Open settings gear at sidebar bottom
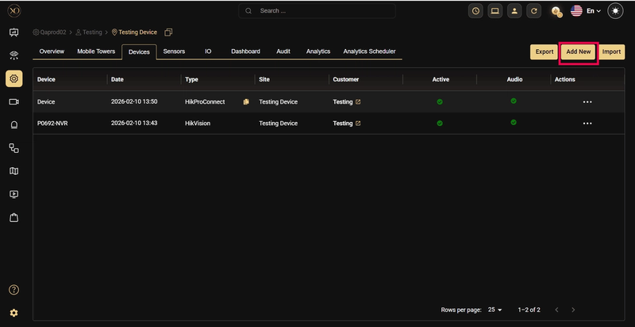 pos(13,313)
